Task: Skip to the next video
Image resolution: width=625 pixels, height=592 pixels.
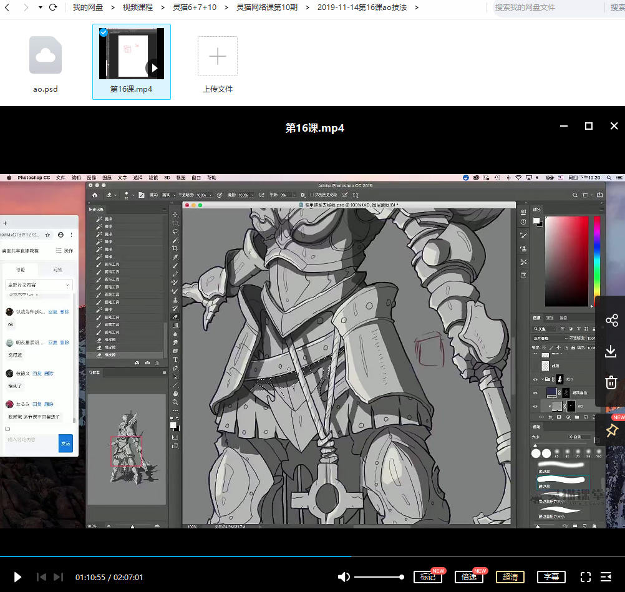Action: click(58, 577)
